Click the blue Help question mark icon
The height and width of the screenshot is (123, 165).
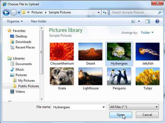click(x=157, y=21)
